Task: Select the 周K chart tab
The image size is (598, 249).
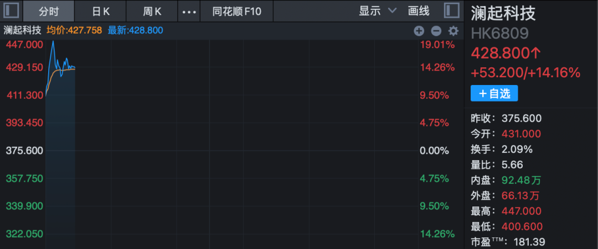Action: tap(152, 12)
